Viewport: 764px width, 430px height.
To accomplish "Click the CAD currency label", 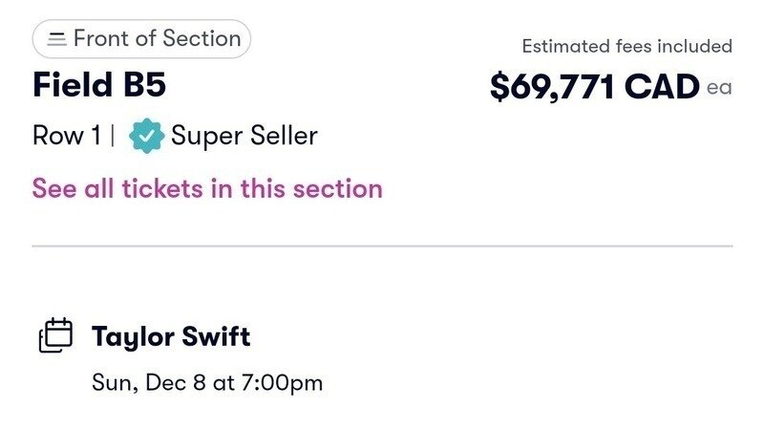I will tap(662, 87).
